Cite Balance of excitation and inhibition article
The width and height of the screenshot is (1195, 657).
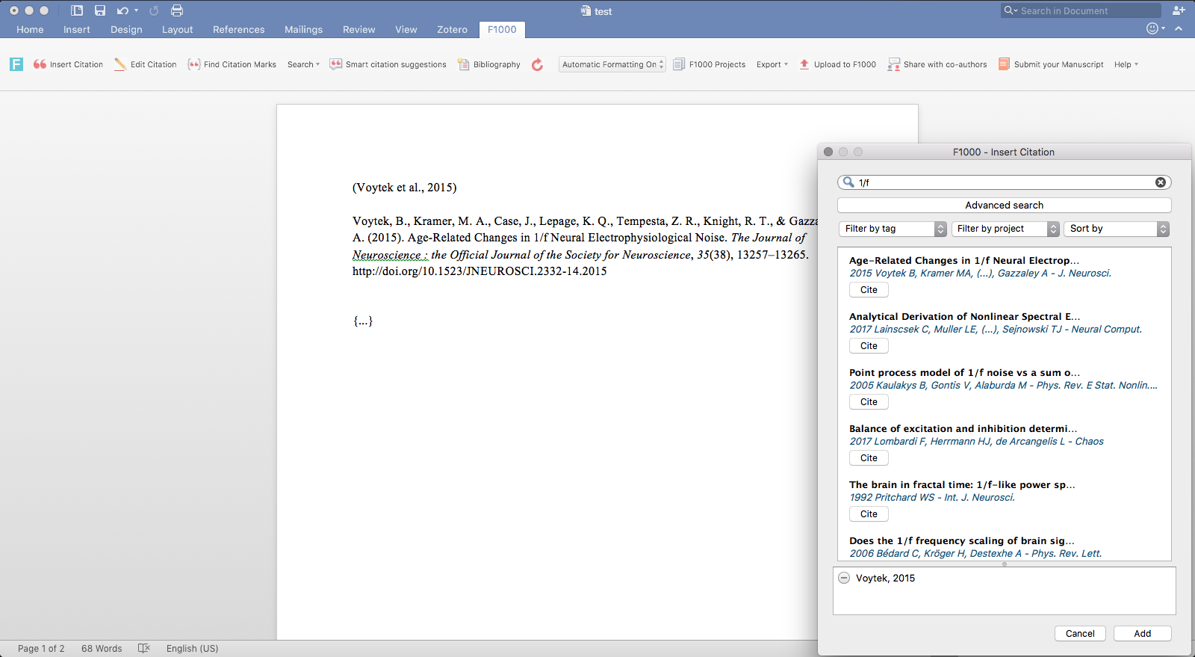869,458
